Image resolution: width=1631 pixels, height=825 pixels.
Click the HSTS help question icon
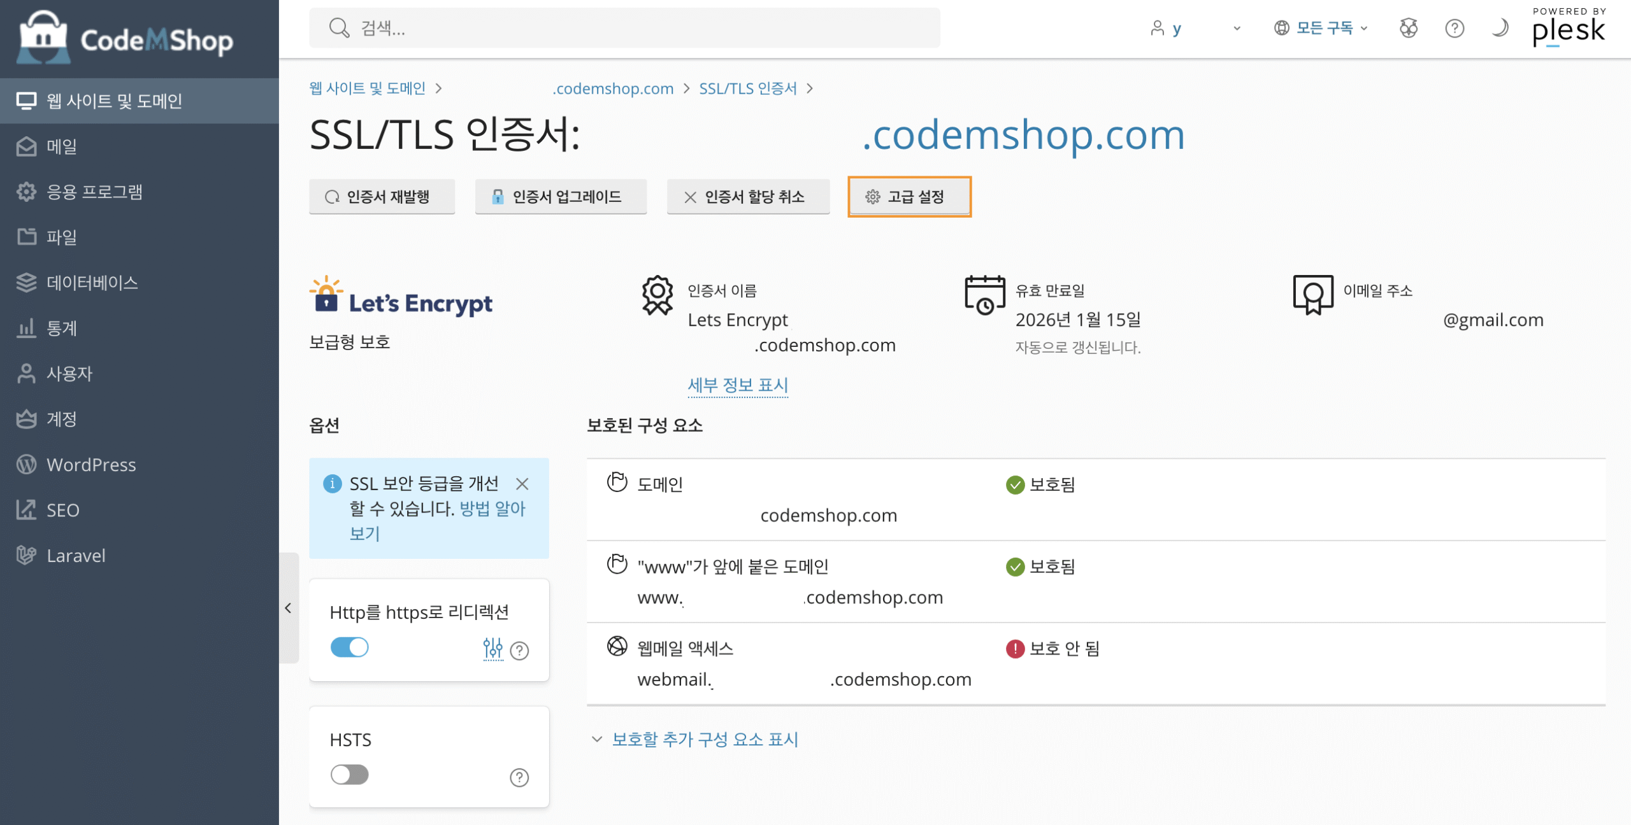(x=519, y=777)
